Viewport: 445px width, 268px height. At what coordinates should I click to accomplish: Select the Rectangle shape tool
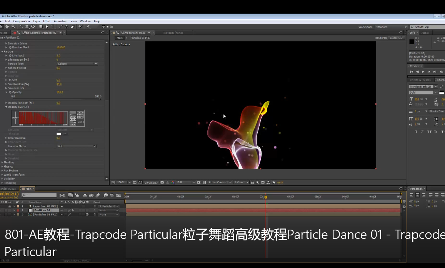click(x=41, y=26)
